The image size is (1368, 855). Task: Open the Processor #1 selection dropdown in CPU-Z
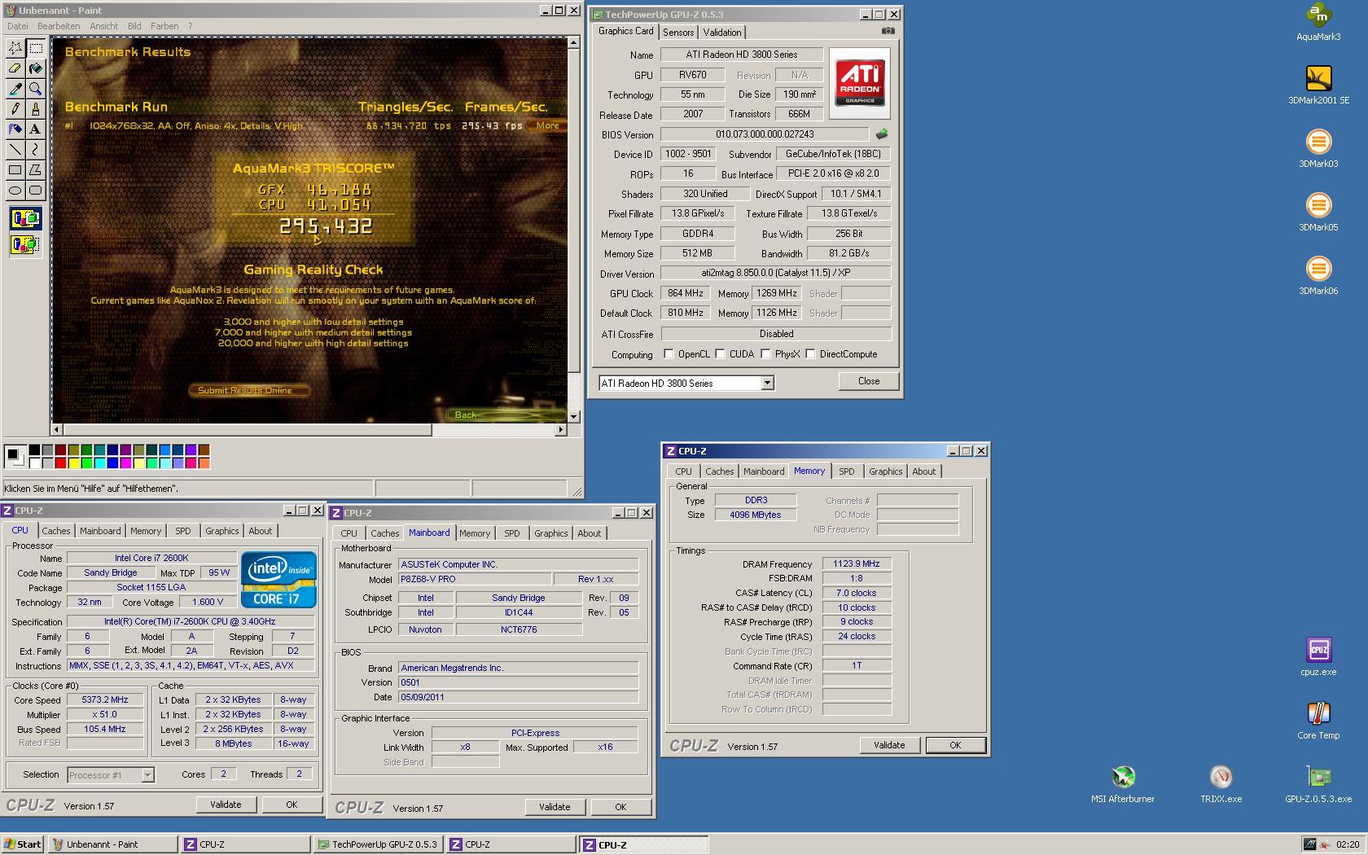147,775
